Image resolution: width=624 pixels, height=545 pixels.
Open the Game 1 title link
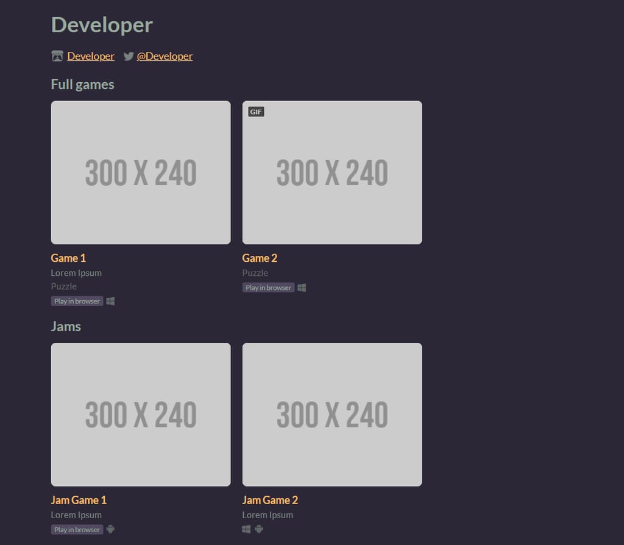[x=68, y=258]
